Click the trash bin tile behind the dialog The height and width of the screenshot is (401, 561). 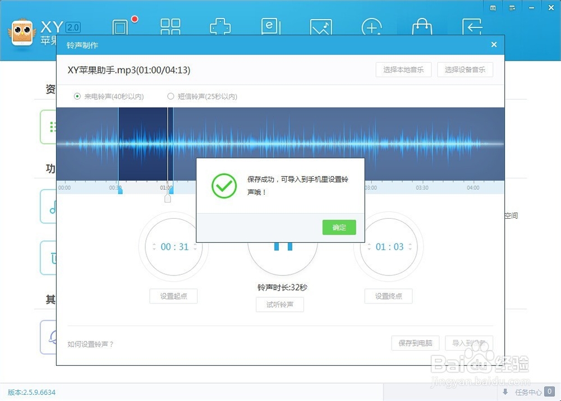tap(48, 258)
